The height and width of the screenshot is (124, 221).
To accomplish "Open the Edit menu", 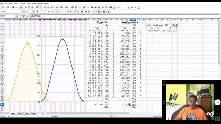I will coord(6,3).
